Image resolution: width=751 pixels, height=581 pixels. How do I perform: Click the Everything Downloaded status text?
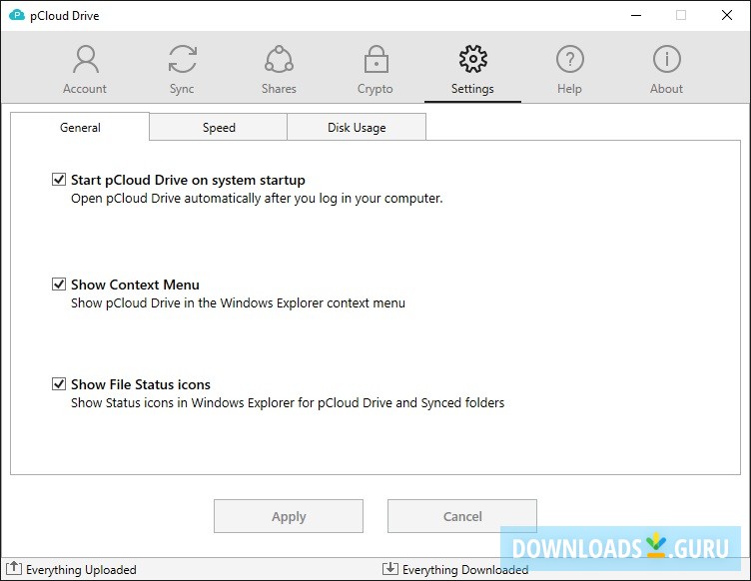click(x=465, y=569)
